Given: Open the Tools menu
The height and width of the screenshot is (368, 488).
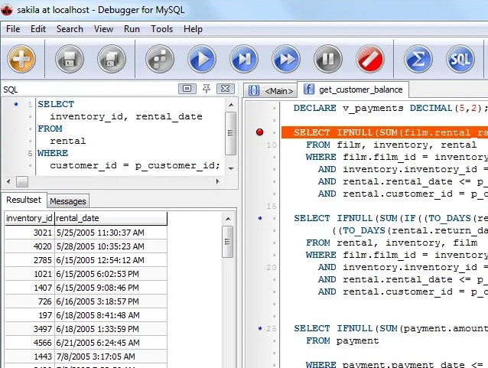Looking at the screenshot, I should (x=161, y=29).
